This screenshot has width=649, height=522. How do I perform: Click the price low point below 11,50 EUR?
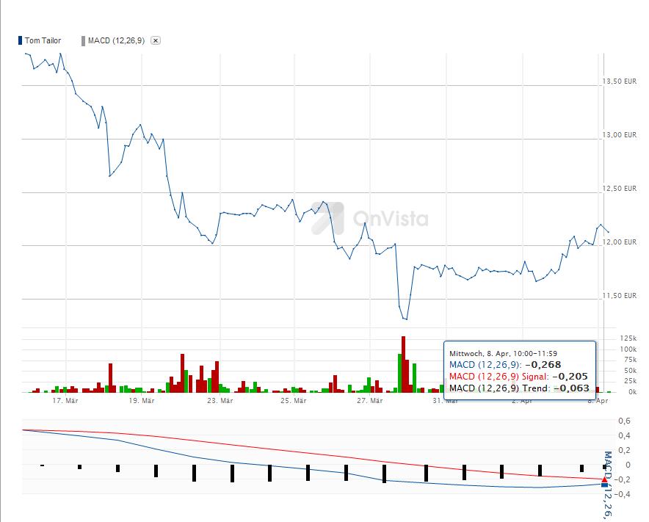[406, 319]
